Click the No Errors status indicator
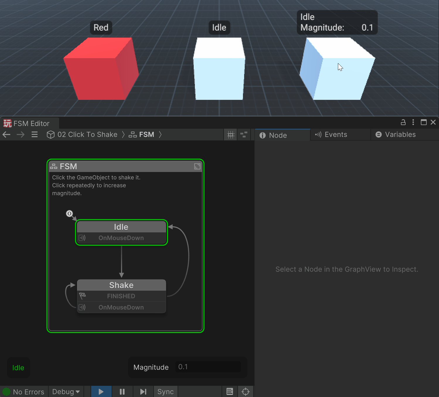The height and width of the screenshot is (397, 439). [24, 392]
